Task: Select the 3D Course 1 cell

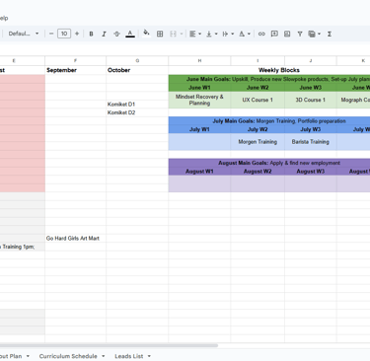Action: (311, 100)
